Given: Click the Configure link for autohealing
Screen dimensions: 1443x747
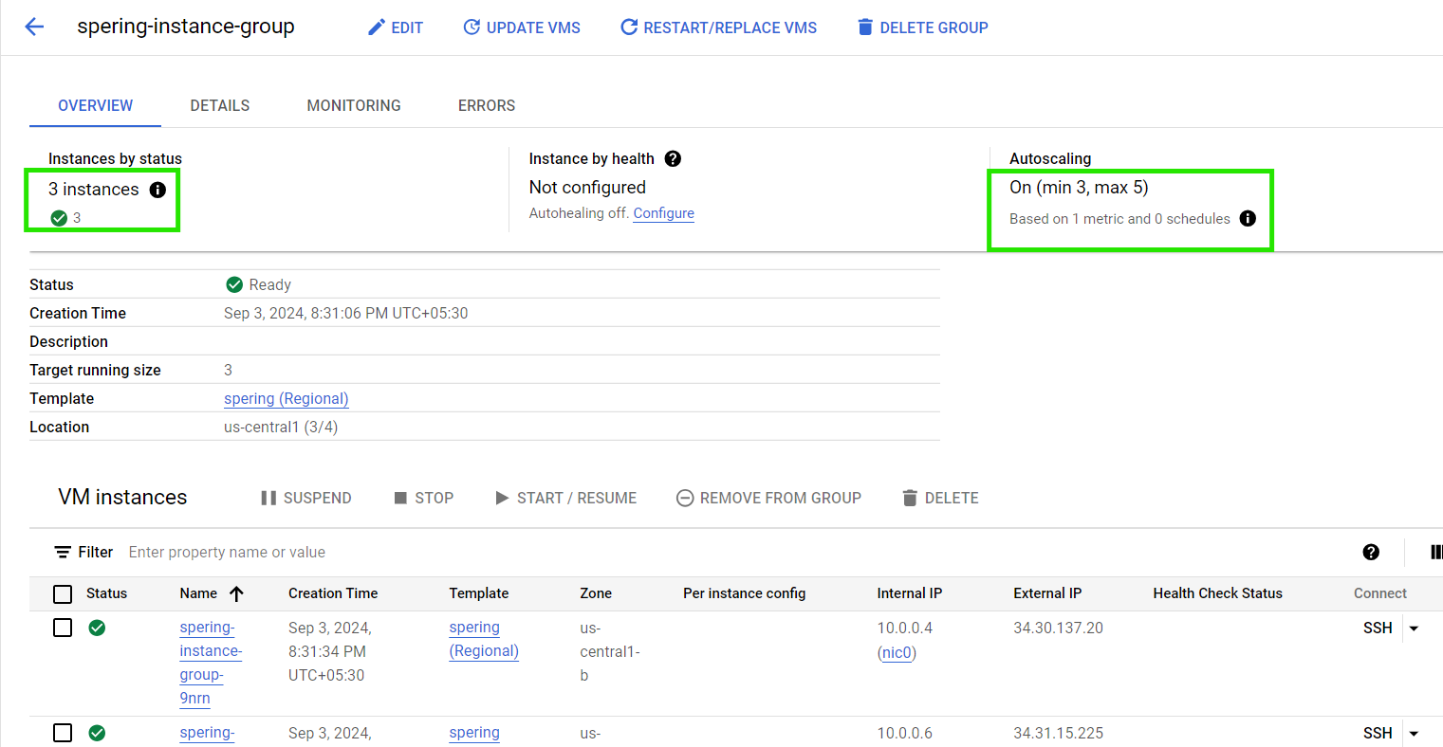Looking at the screenshot, I should pyautogui.click(x=663, y=213).
